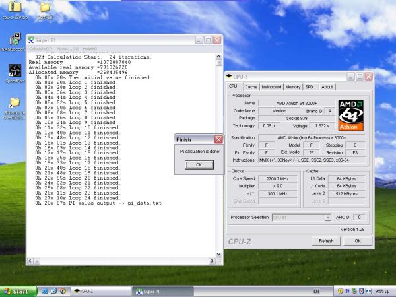Screen dimensions: 396x297
Task: Click the third quick launch icon
Action: point(63,291)
